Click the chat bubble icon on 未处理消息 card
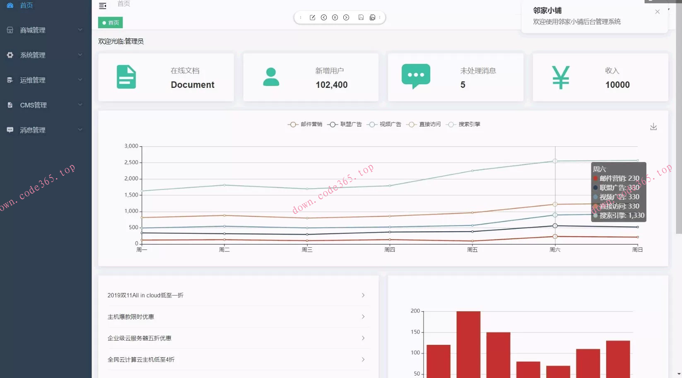 [416, 76]
